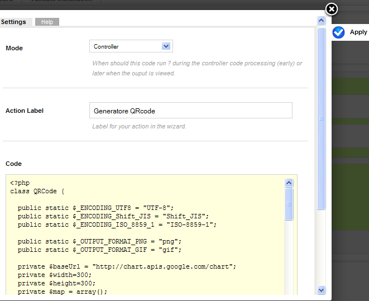369x301 pixels.
Task: Click the Apply button label
Action: coord(358,32)
